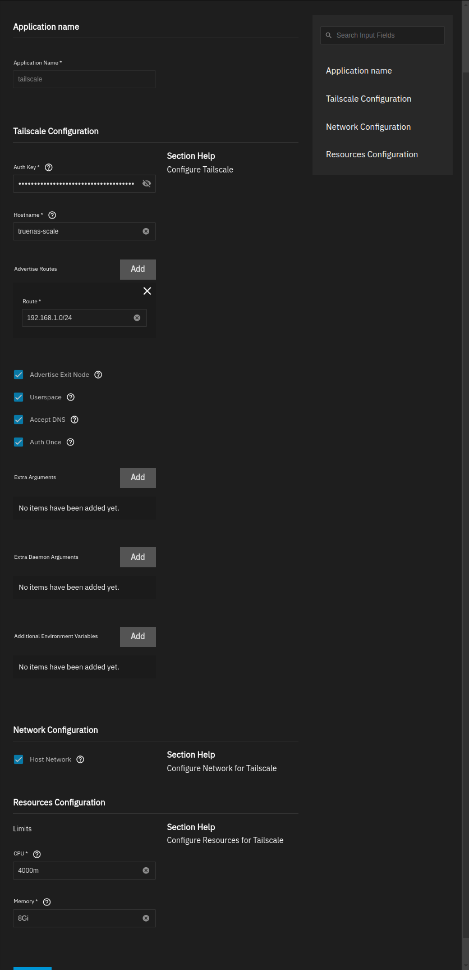
Task: Toggle the Host Network checkbox
Action: [x=19, y=759]
